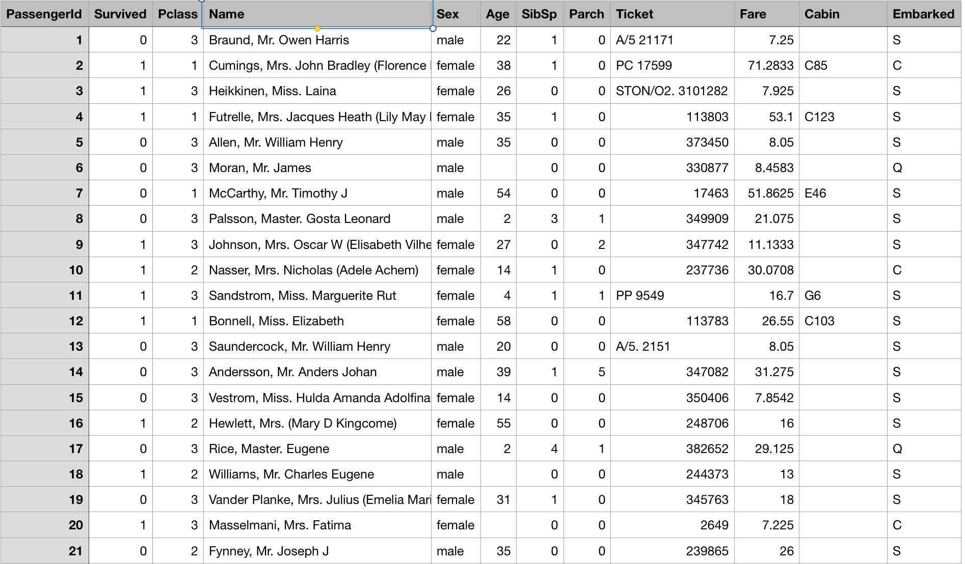Select age cell 58
965x564 pixels.
click(498, 321)
